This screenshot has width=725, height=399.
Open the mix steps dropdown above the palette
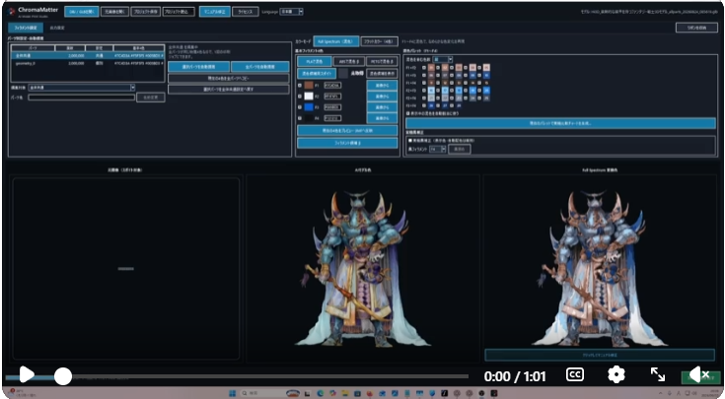[x=443, y=59]
